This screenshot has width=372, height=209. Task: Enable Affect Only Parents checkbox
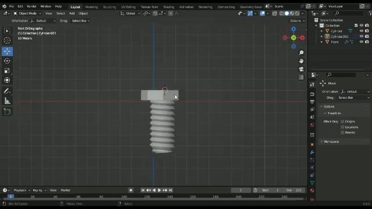click(x=342, y=132)
